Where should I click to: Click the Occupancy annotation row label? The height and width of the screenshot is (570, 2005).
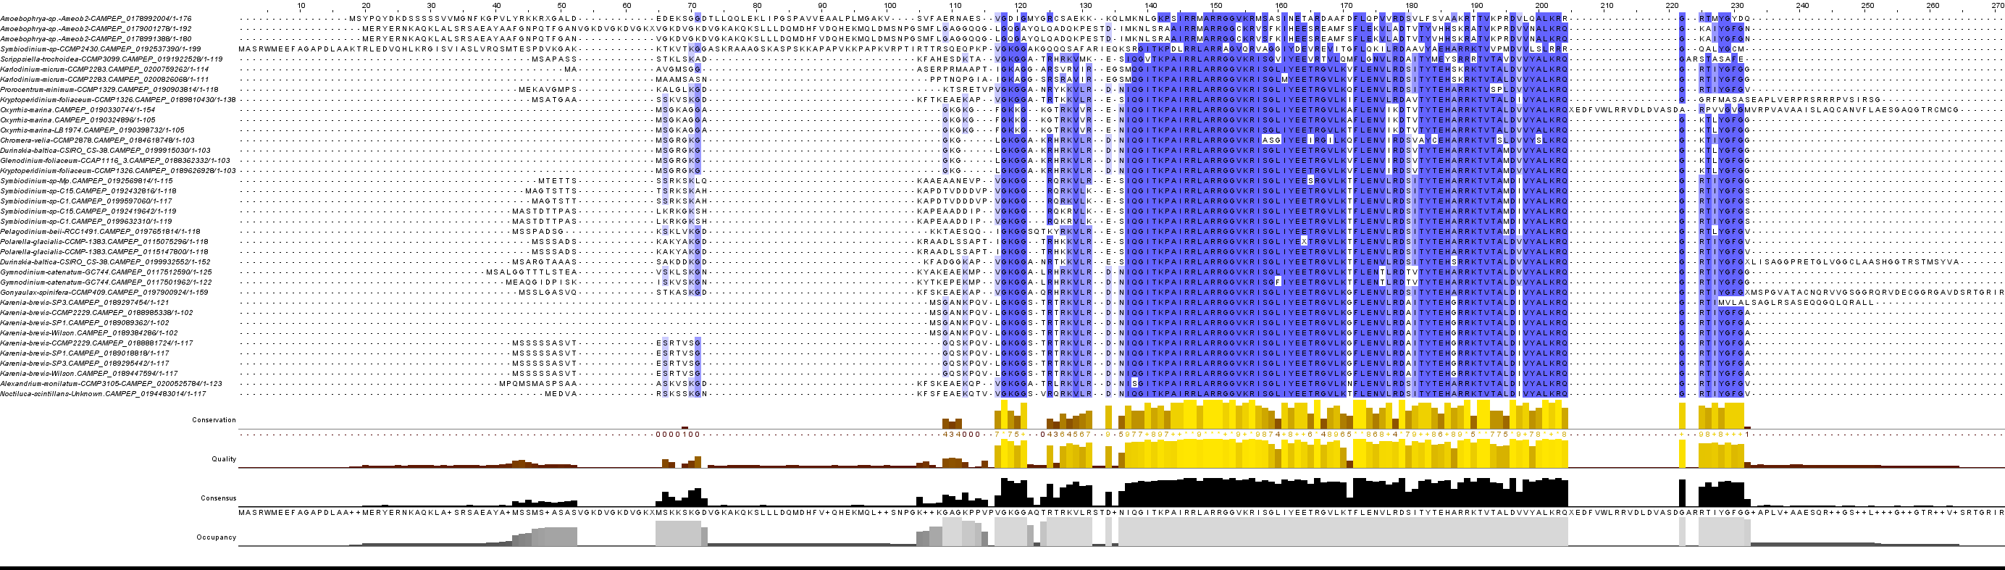217,537
